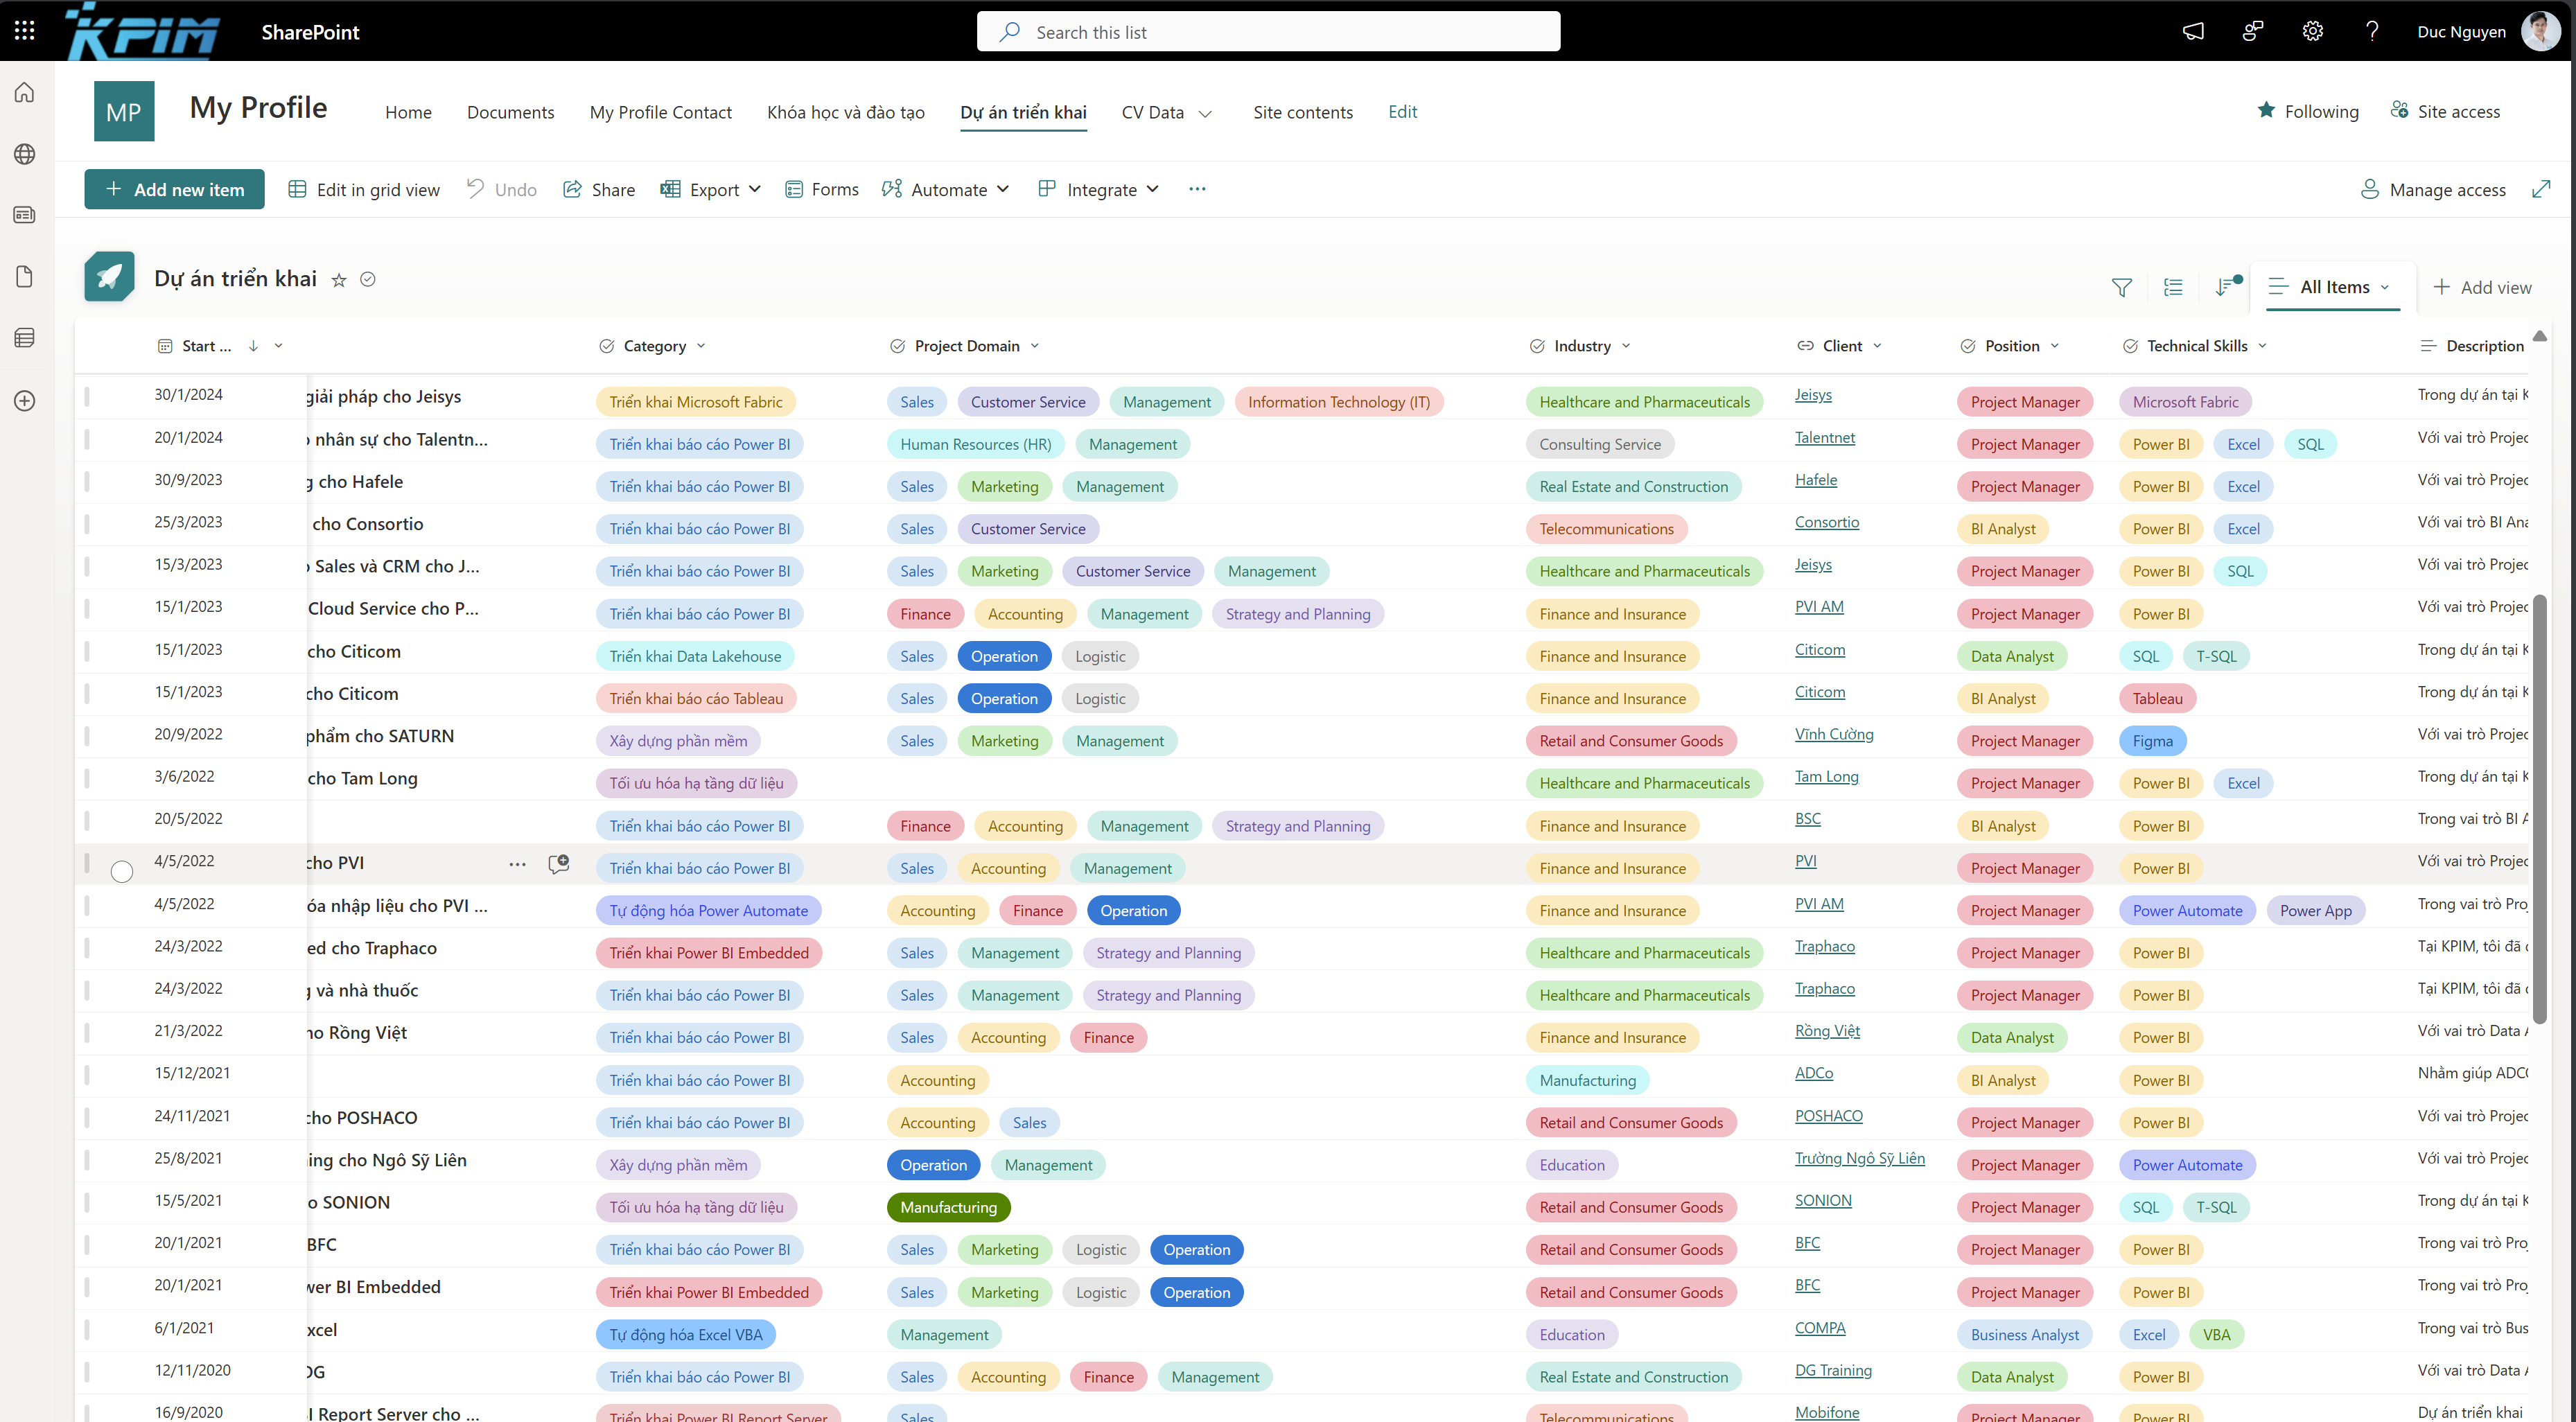This screenshot has height=1422, width=2576.
Task: Select the cho PVI row radio circle
Action: [x=122, y=872]
